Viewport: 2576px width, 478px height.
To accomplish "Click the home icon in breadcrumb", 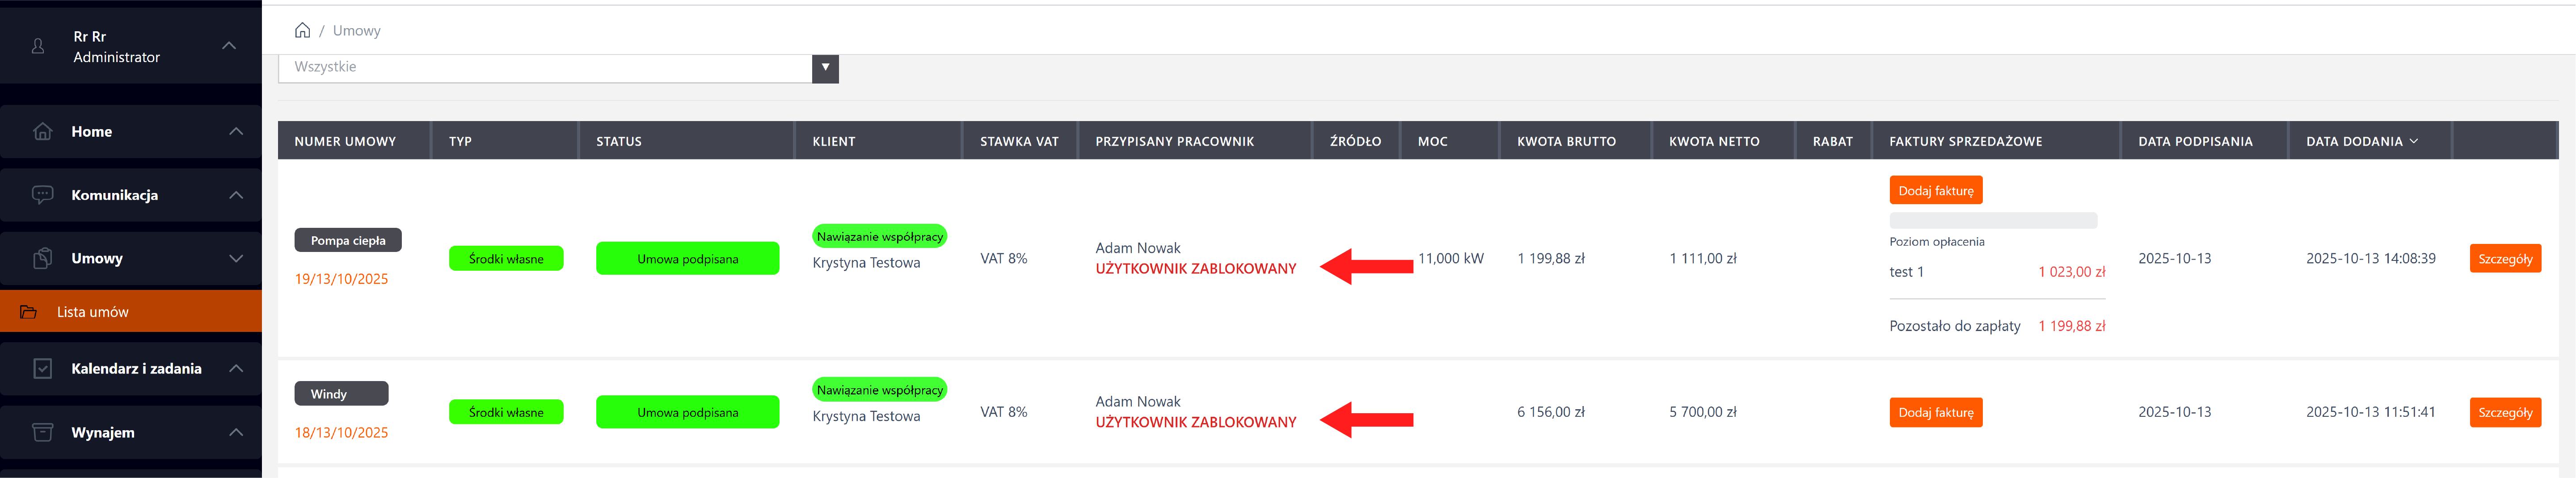I will pyautogui.click(x=302, y=30).
